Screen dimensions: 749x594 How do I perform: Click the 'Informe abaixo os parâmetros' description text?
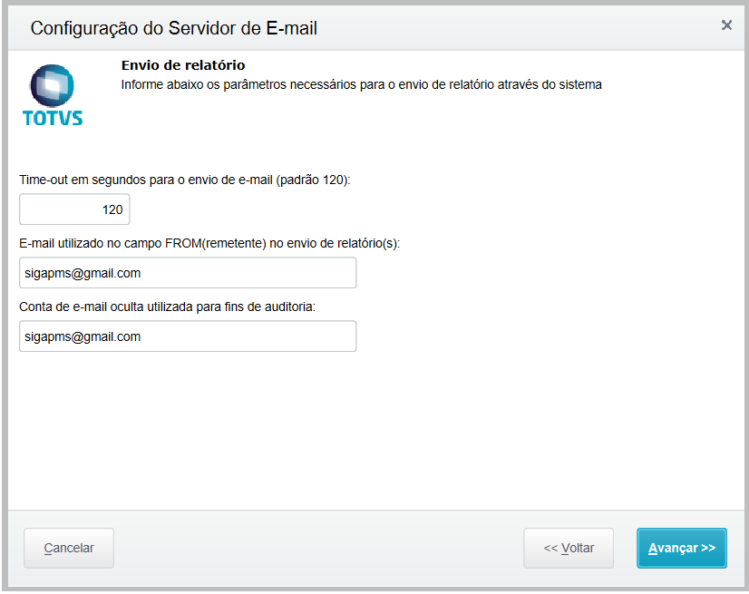click(x=361, y=84)
